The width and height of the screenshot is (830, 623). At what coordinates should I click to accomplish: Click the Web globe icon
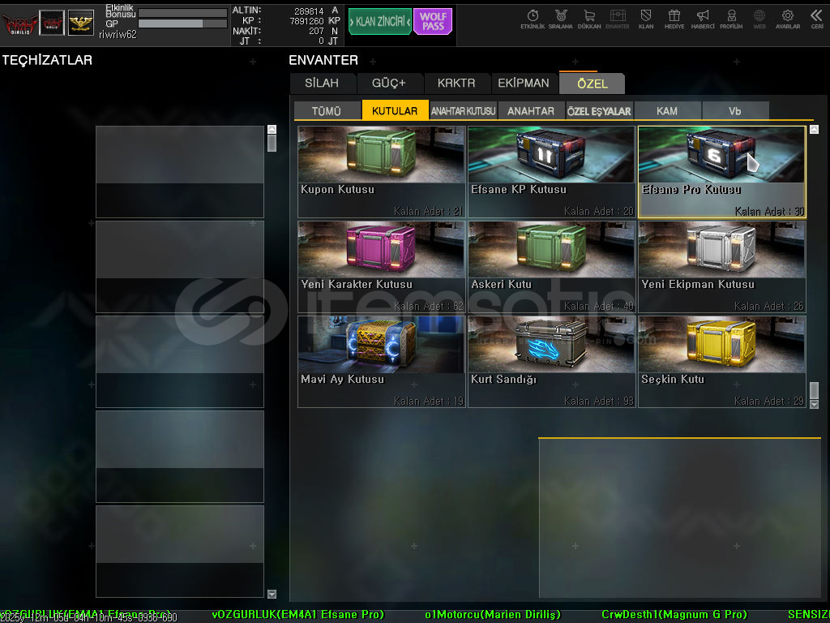point(759,19)
